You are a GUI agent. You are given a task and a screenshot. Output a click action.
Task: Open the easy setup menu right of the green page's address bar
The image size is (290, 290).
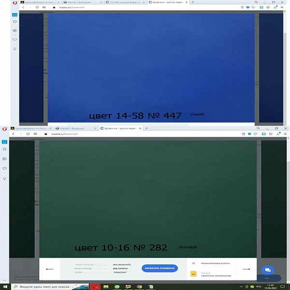[285, 134]
